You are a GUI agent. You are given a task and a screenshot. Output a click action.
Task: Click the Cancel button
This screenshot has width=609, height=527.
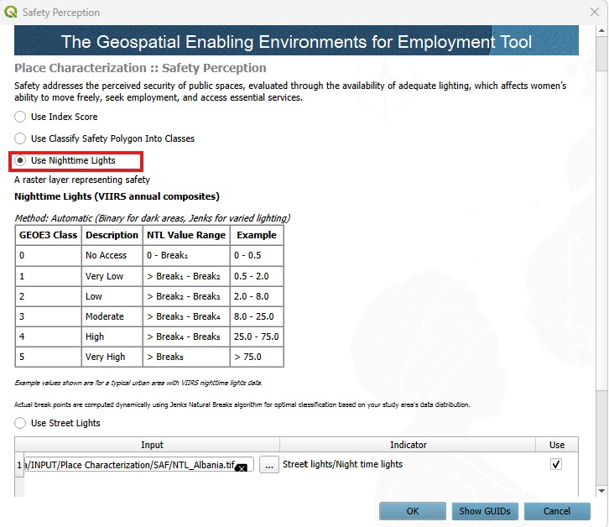pyautogui.click(x=557, y=511)
